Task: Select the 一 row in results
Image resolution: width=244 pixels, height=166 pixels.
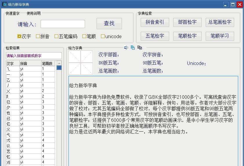Action: (30, 74)
